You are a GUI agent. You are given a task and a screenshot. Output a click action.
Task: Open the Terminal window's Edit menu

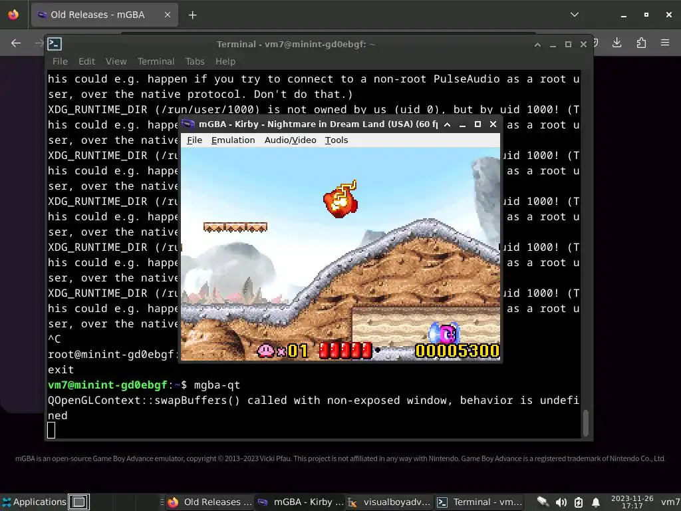click(x=86, y=61)
